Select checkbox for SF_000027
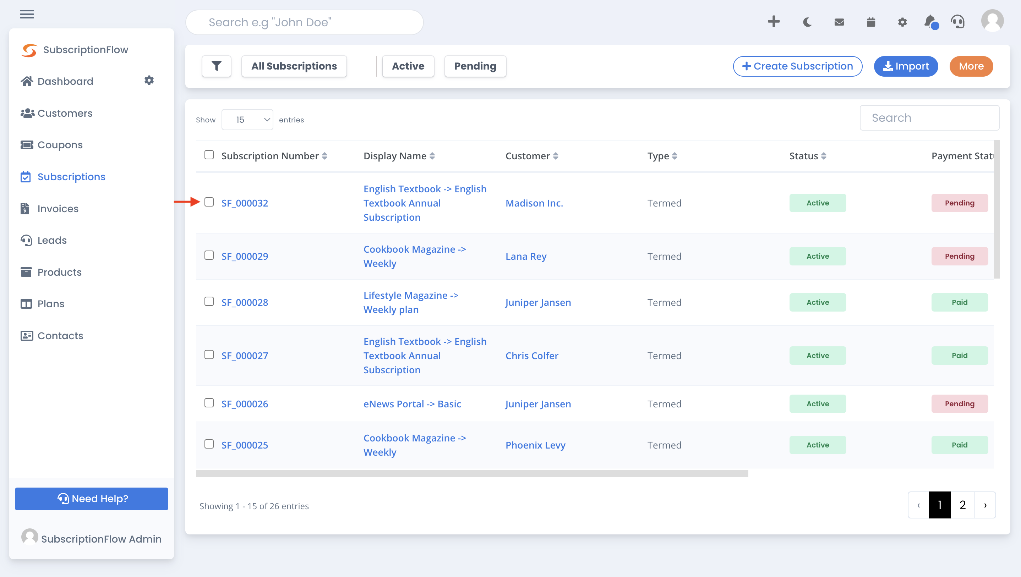The height and width of the screenshot is (577, 1021). click(209, 355)
